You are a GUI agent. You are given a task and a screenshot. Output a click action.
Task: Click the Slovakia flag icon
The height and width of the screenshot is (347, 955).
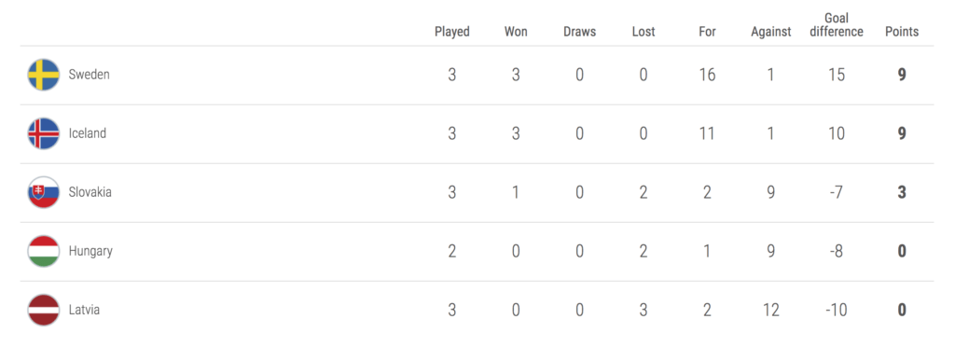coord(43,192)
